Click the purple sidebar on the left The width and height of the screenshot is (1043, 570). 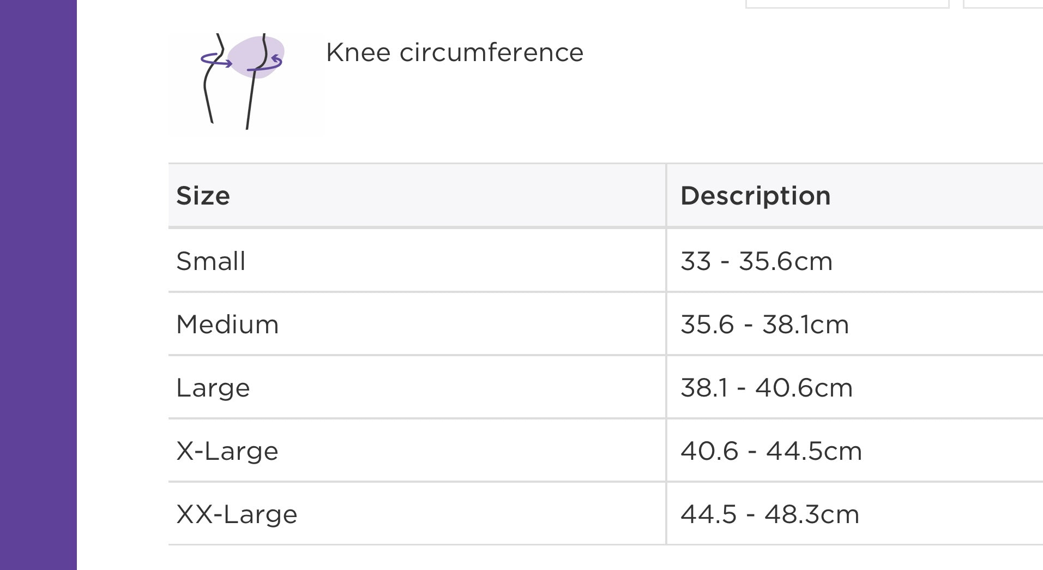(38, 285)
